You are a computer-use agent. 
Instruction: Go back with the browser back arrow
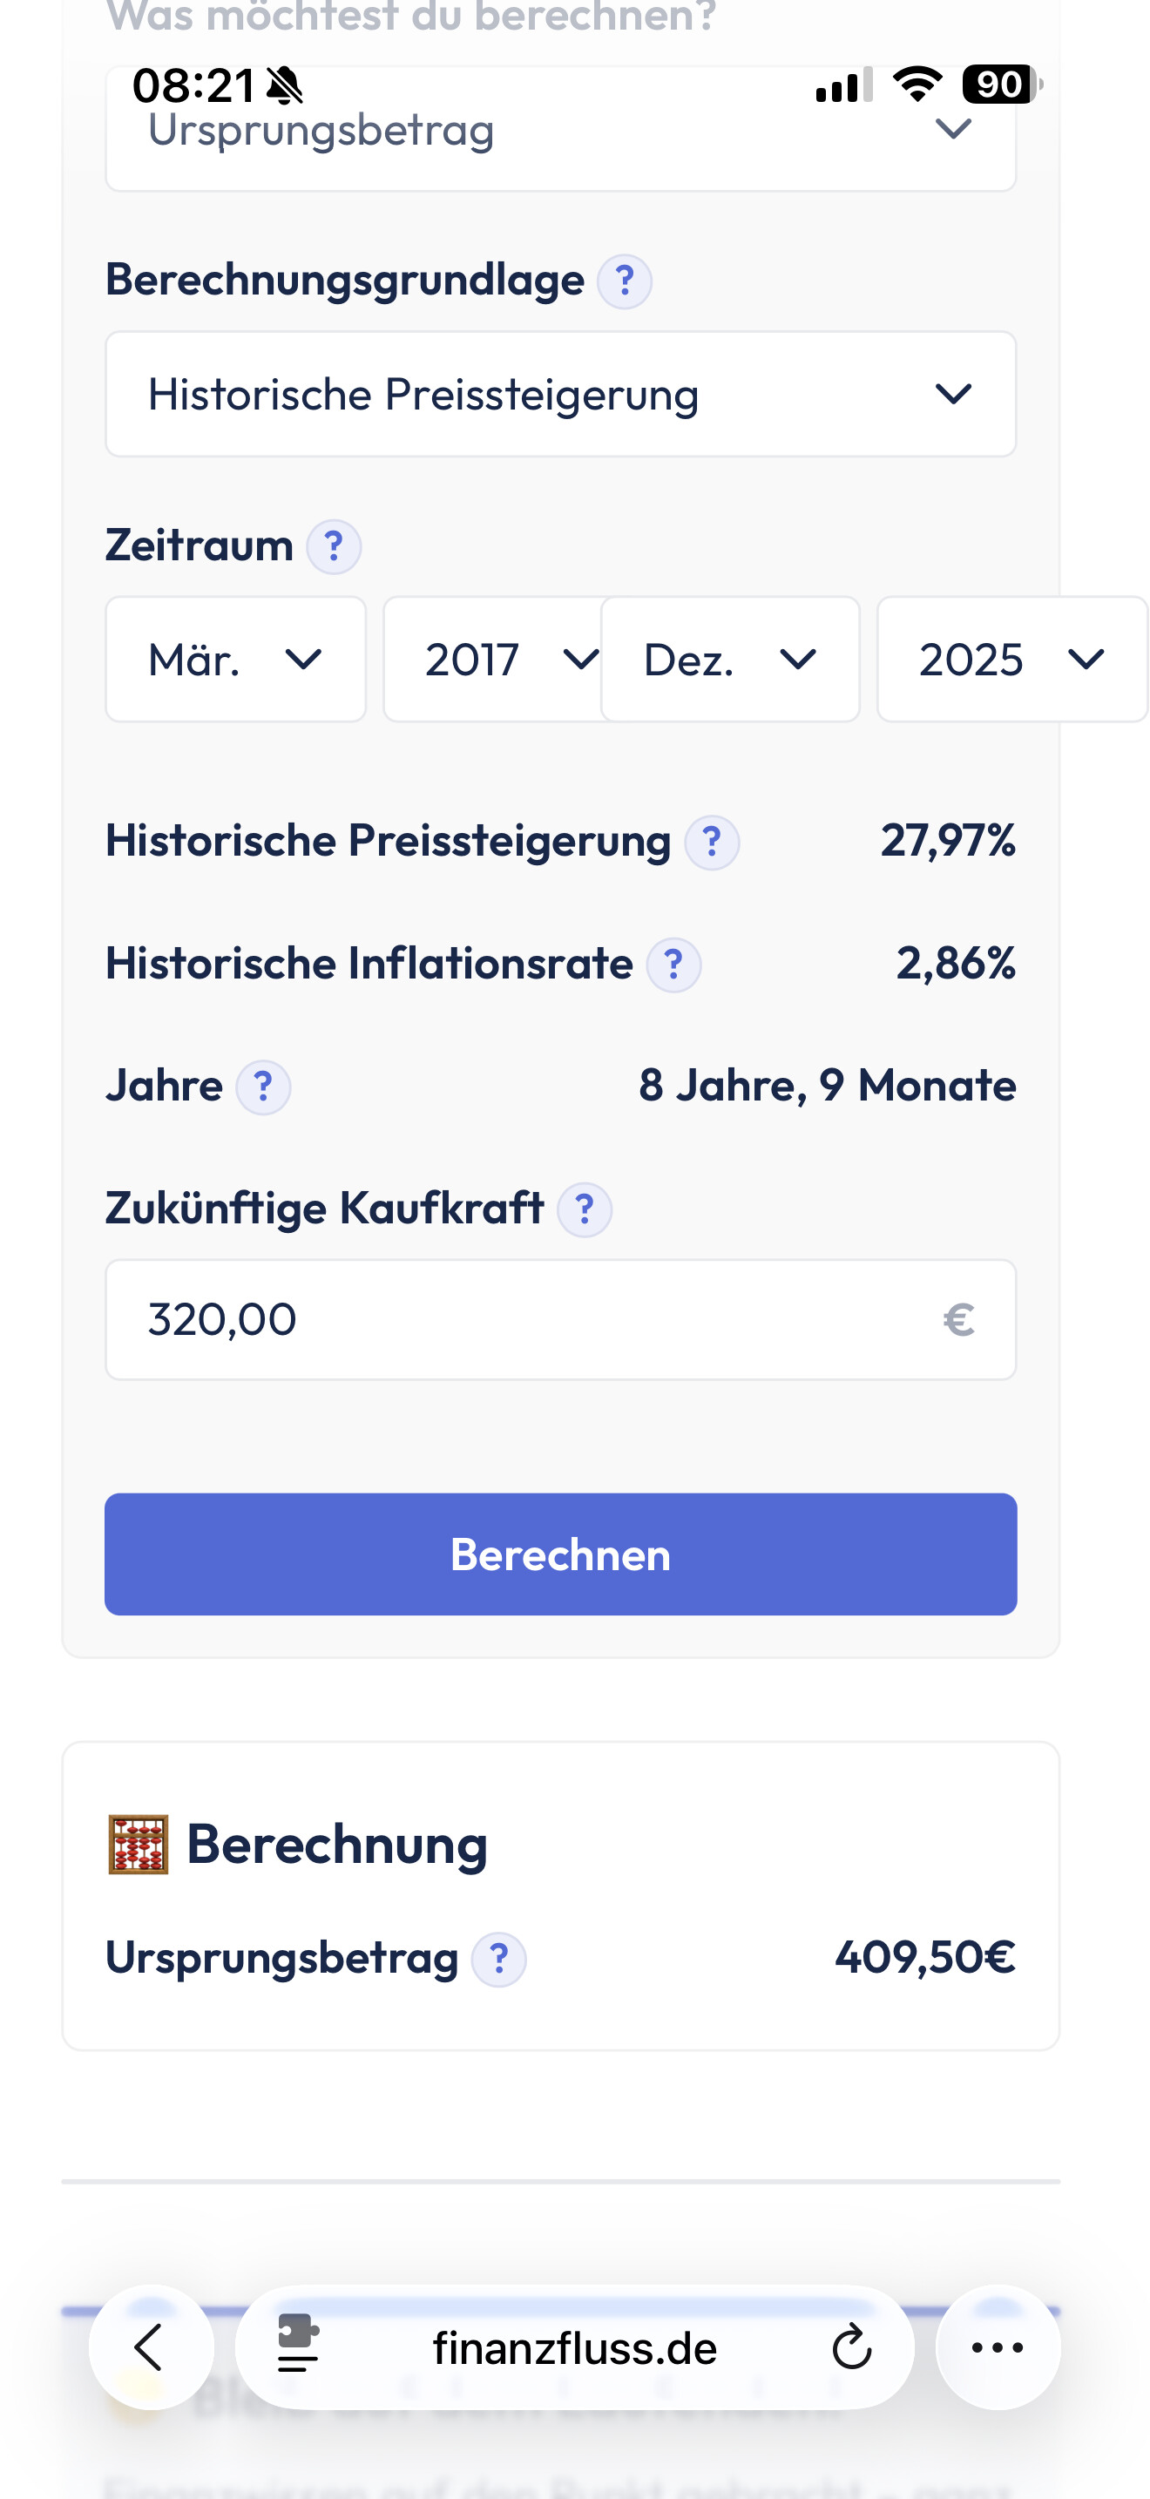point(151,2347)
